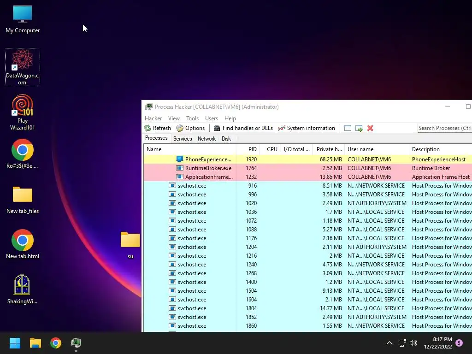Click the icon of svchost.exe PID 916

tap(172, 185)
